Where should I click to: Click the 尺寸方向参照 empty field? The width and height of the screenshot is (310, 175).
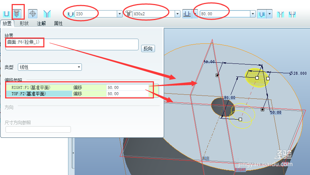(38, 129)
